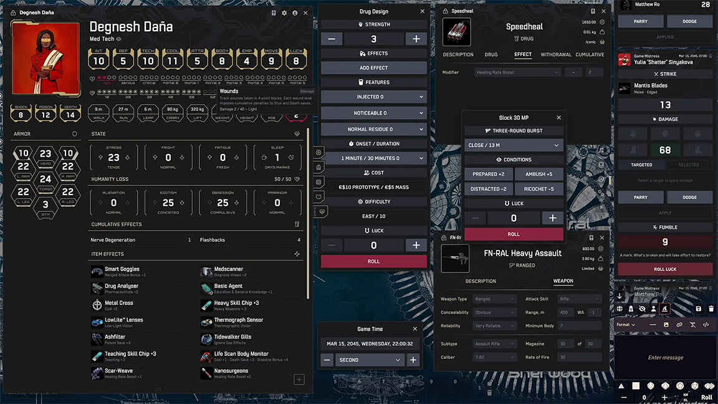Click the Enter message chat field
The image size is (718, 404).
click(665, 357)
